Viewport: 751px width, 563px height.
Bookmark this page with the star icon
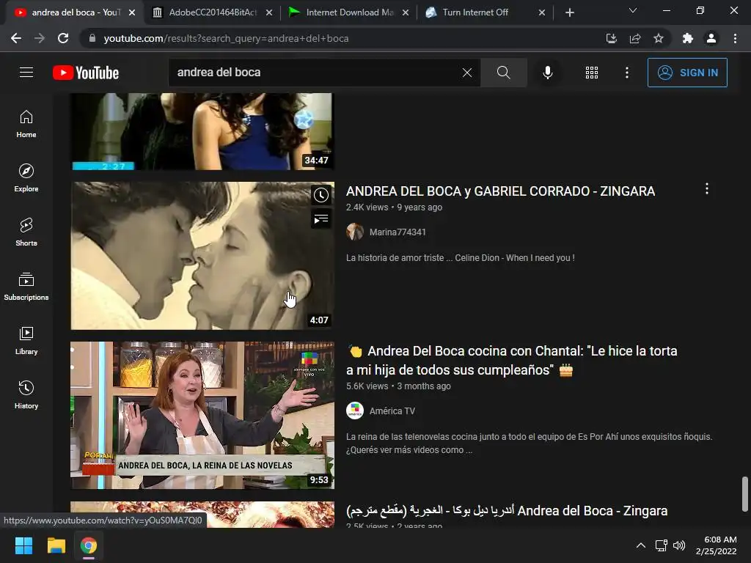(x=659, y=38)
